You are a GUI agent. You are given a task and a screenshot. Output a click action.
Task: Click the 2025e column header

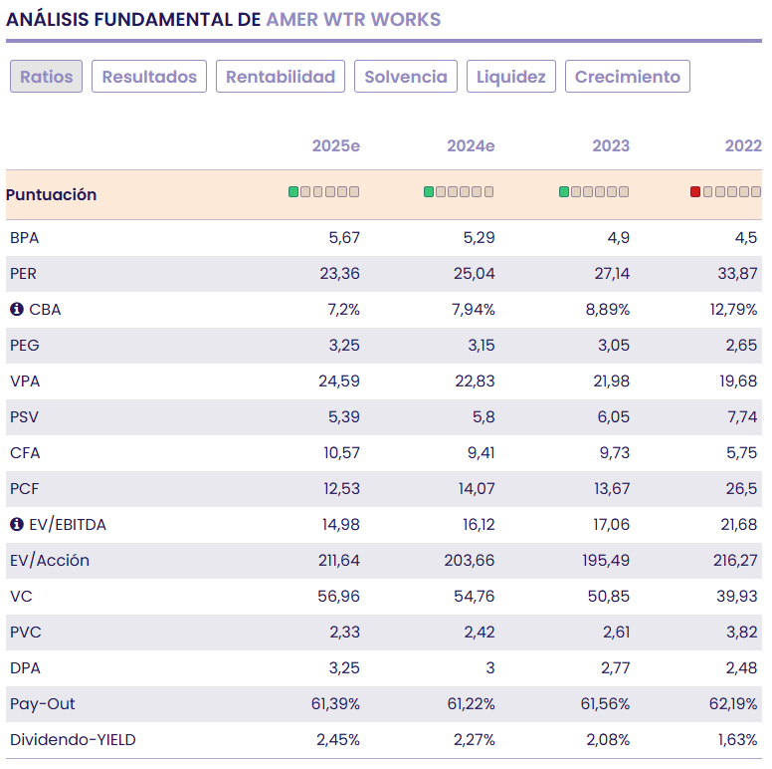(336, 145)
